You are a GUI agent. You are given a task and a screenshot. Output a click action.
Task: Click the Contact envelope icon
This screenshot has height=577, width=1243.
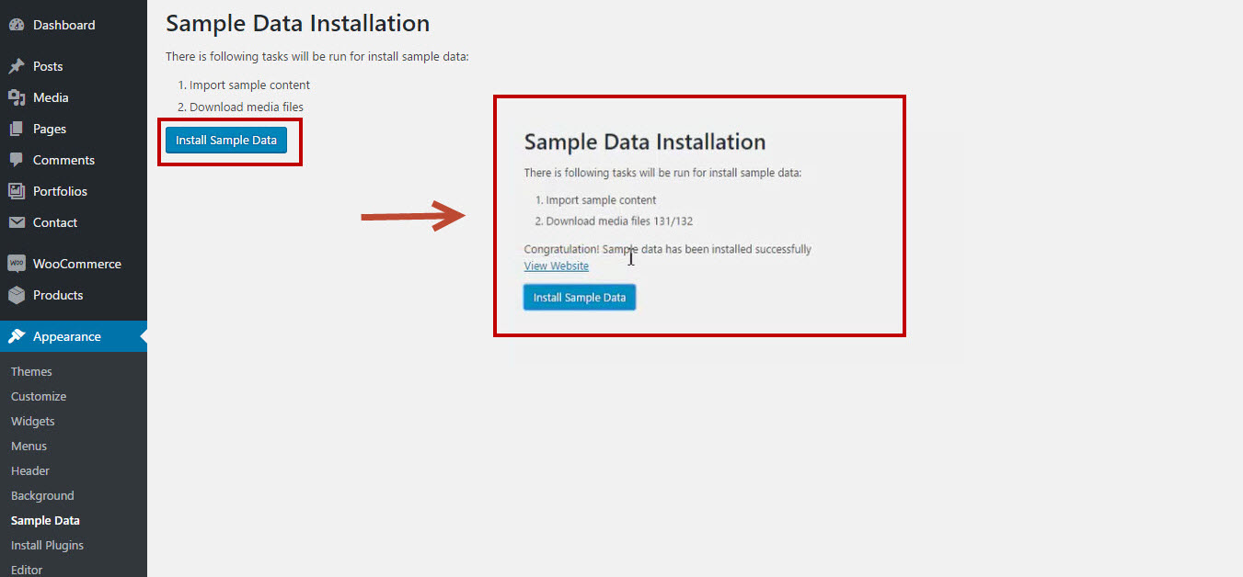[x=17, y=222]
